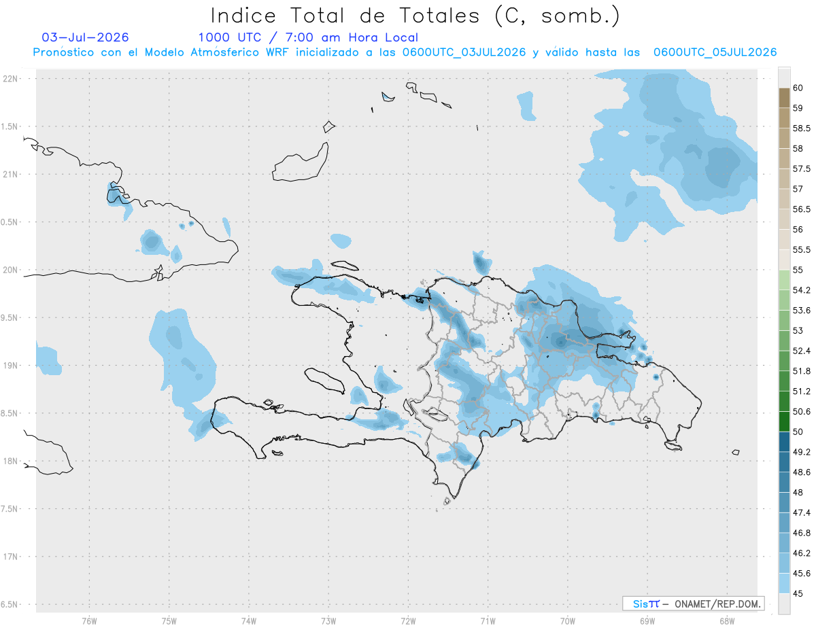The image size is (816, 630).
Task: Click the "73W" longitude label
Action: 328,620
